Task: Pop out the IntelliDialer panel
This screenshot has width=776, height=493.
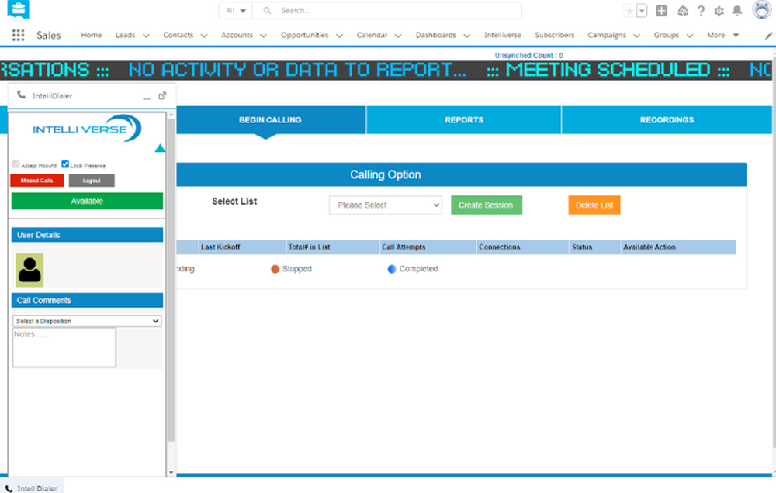Action: coord(162,95)
